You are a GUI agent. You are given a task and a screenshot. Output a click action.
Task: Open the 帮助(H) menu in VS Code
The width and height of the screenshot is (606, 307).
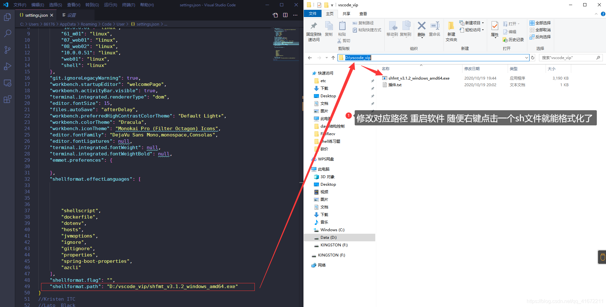pyautogui.click(x=147, y=5)
